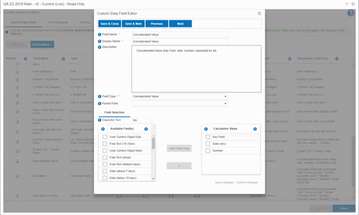Check the User Context Object Main field
This screenshot has height=215, width=359.
point(105,150)
